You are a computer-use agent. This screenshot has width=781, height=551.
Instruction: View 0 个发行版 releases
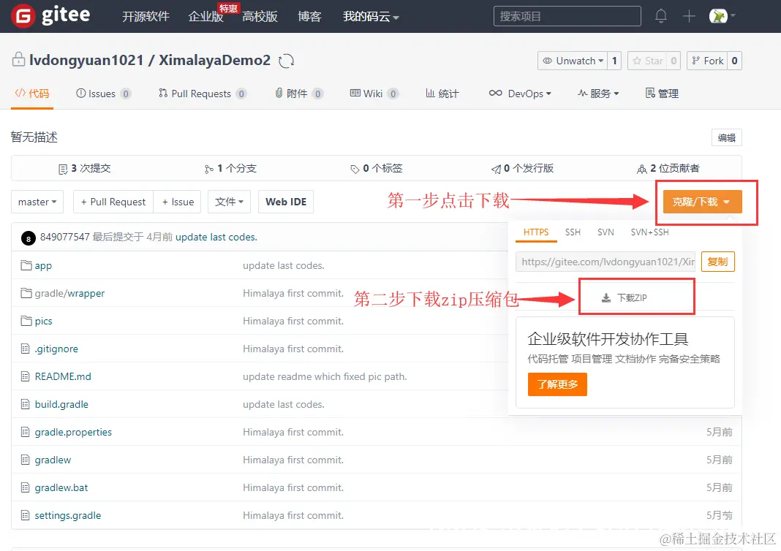(x=522, y=168)
